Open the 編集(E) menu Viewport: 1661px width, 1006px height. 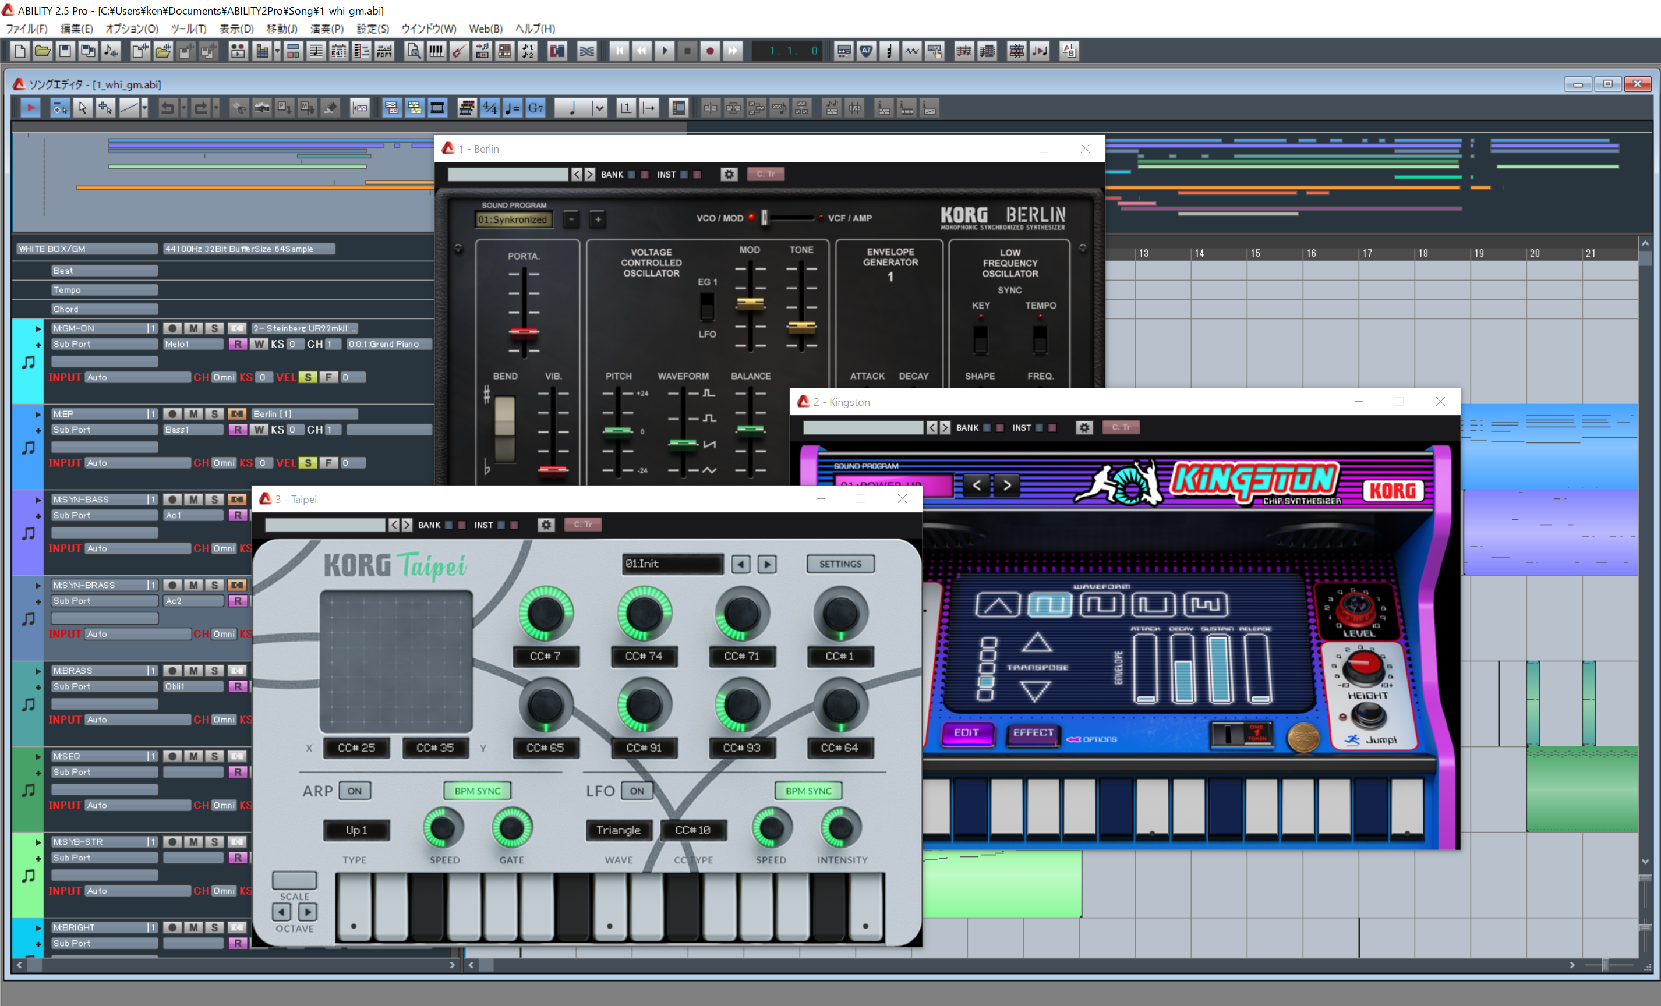pos(77,29)
